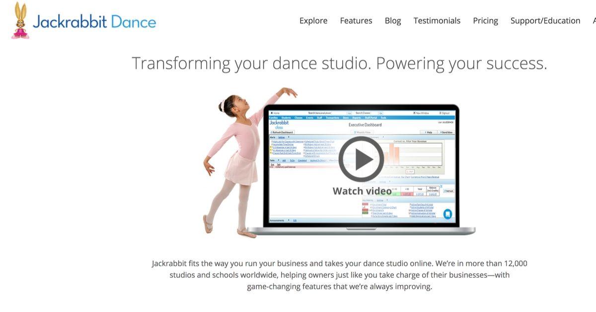Open the Jackrabbit Dance wordmark home link
The height and width of the screenshot is (312, 596).
[x=94, y=21]
